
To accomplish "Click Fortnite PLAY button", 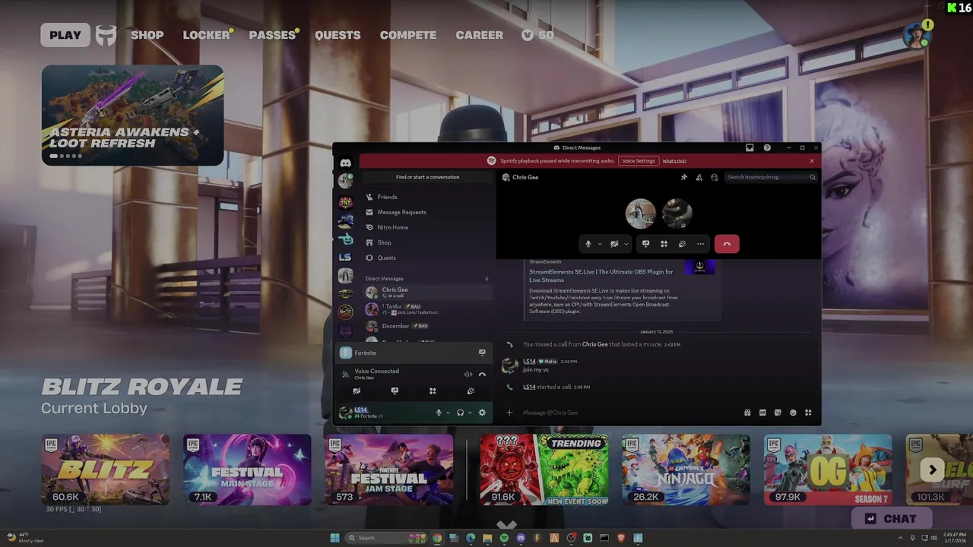I will [65, 35].
